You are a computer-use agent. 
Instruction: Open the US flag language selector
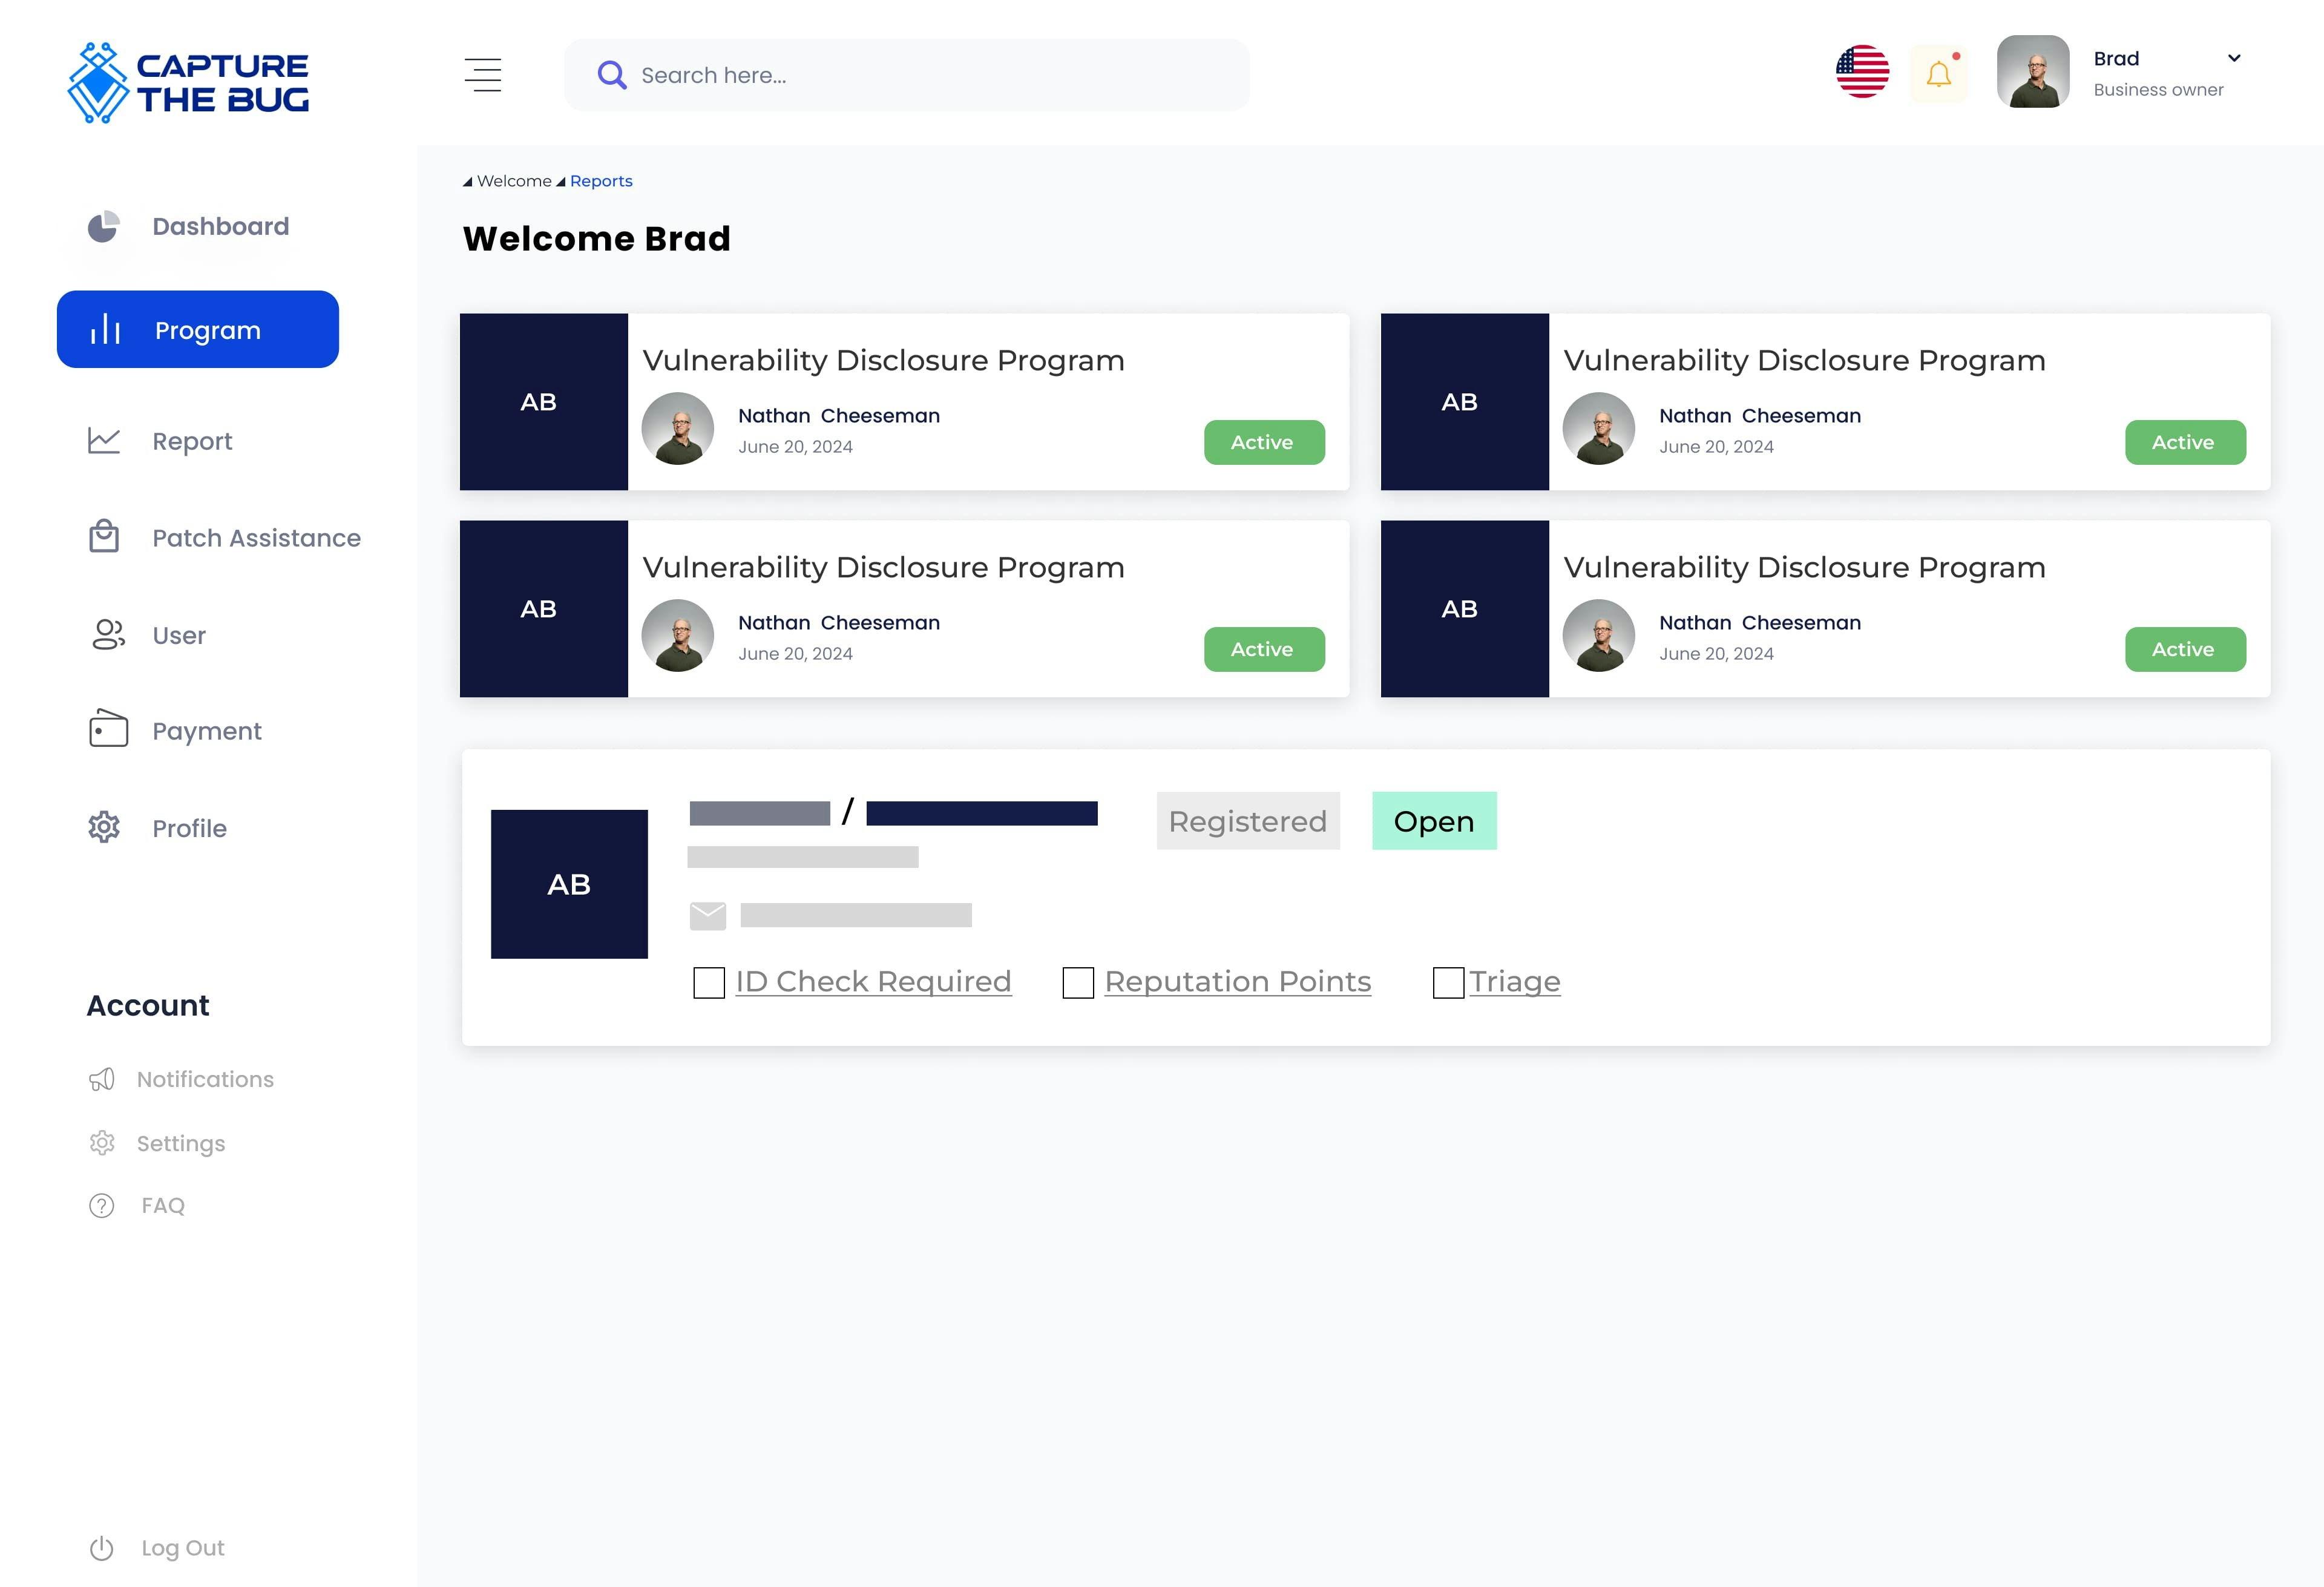pos(1862,72)
